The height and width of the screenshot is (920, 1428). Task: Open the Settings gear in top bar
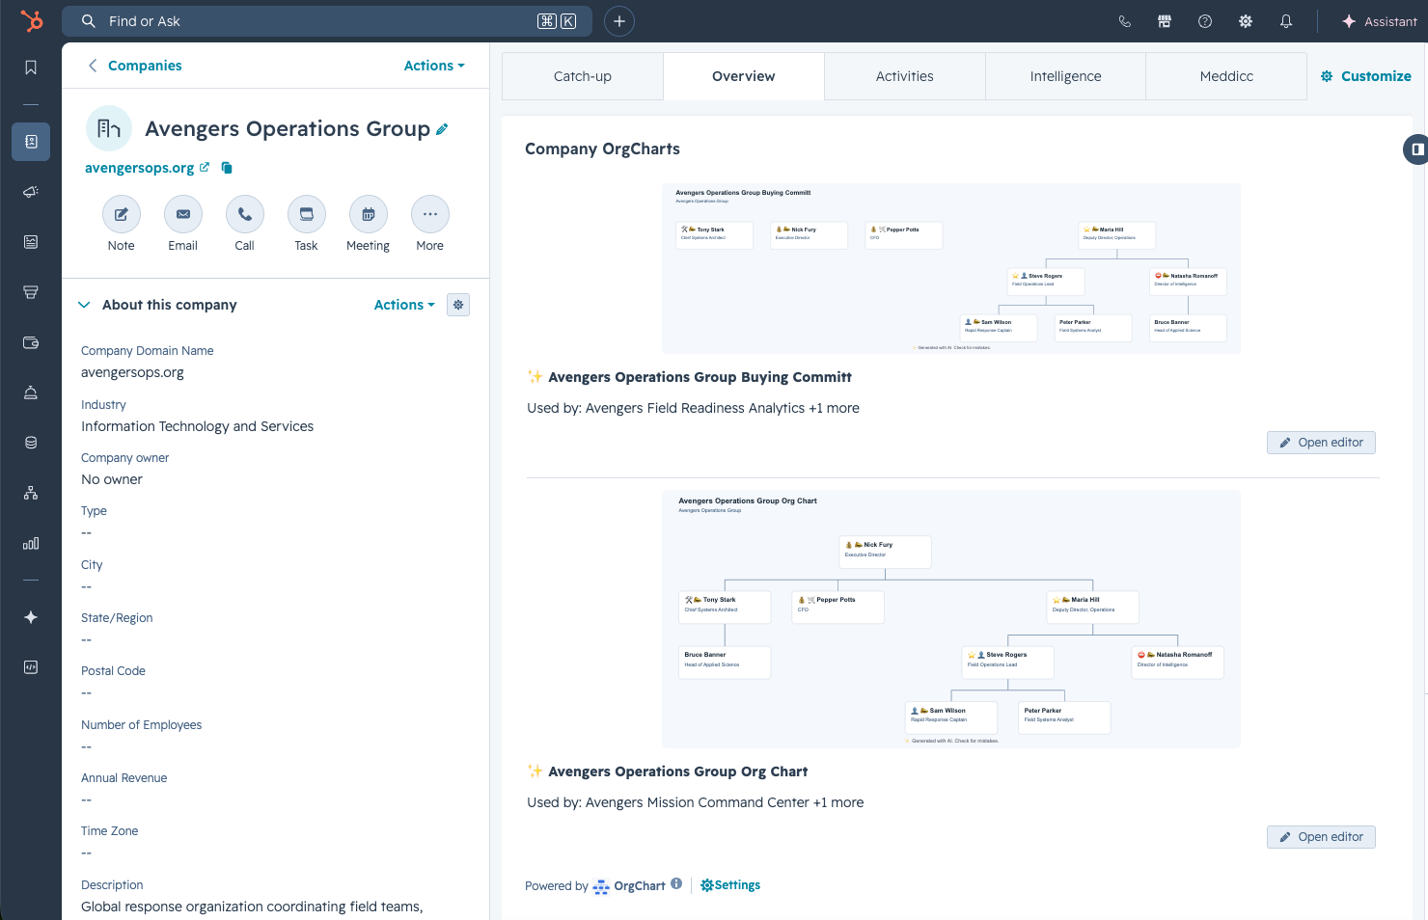pyautogui.click(x=1246, y=21)
